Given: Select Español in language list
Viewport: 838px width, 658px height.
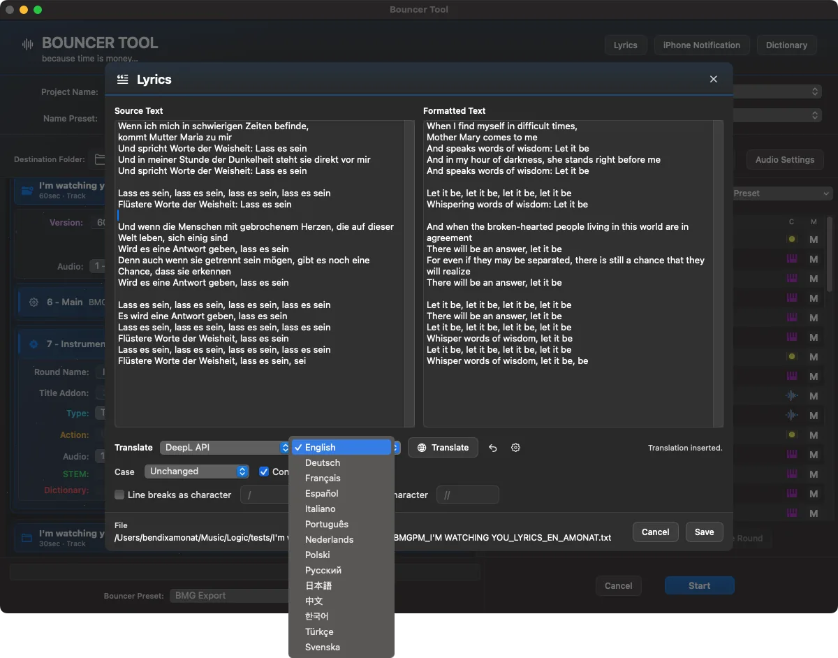Looking at the screenshot, I should coord(342,494).
